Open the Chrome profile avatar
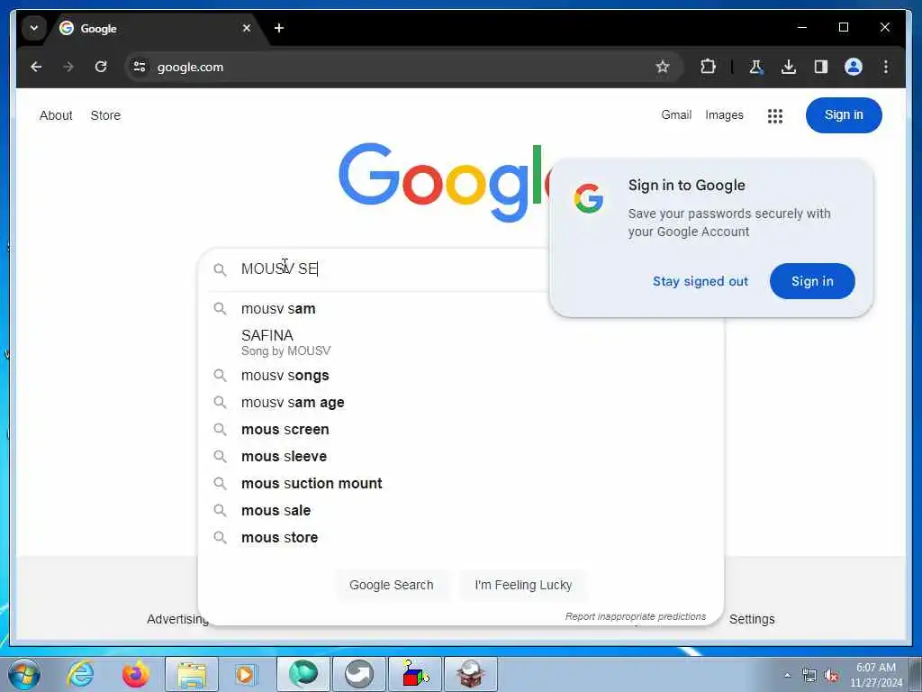The image size is (922, 692). (x=854, y=67)
